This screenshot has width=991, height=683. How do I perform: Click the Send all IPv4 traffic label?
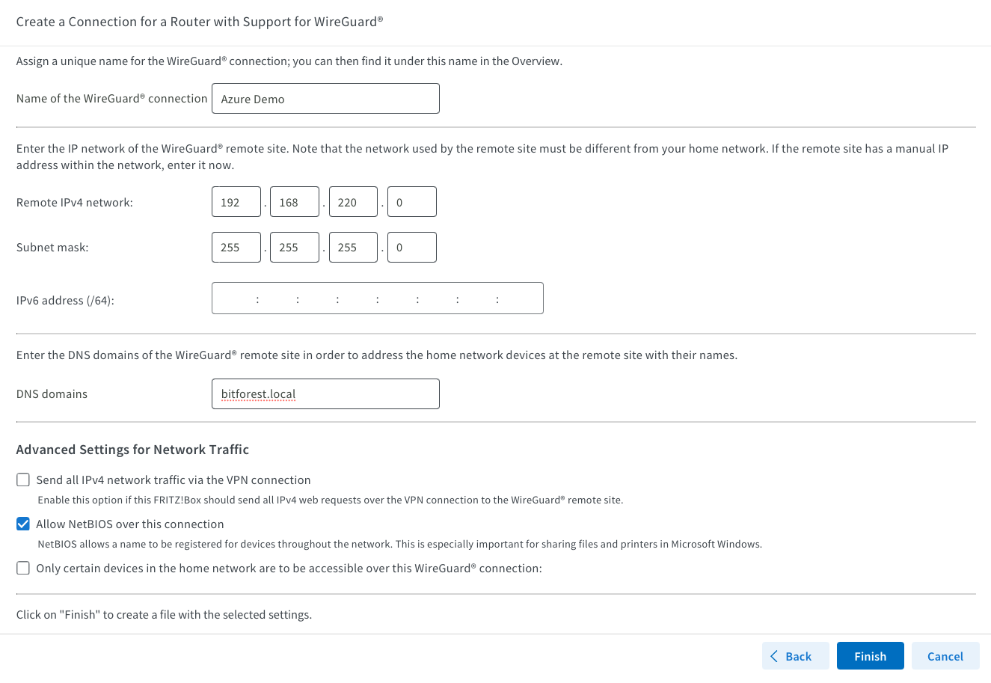[x=174, y=480]
